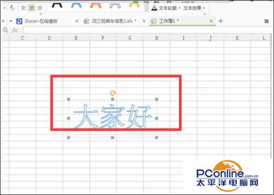Click the zoom magnifier icon beside fx
Image resolution: width=274 pixels, height=195 pixels.
5,30
